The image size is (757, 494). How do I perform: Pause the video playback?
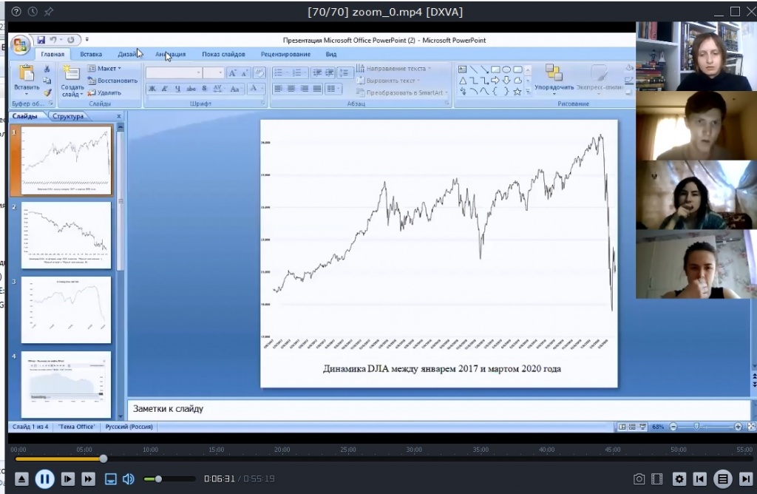point(44,478)
